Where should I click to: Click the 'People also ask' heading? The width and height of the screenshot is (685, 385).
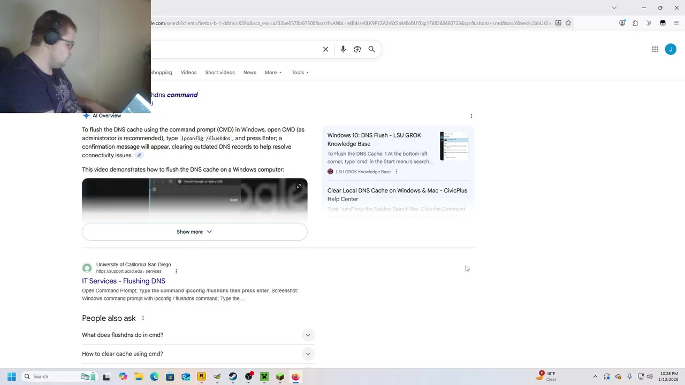click(x=109, y=318)
